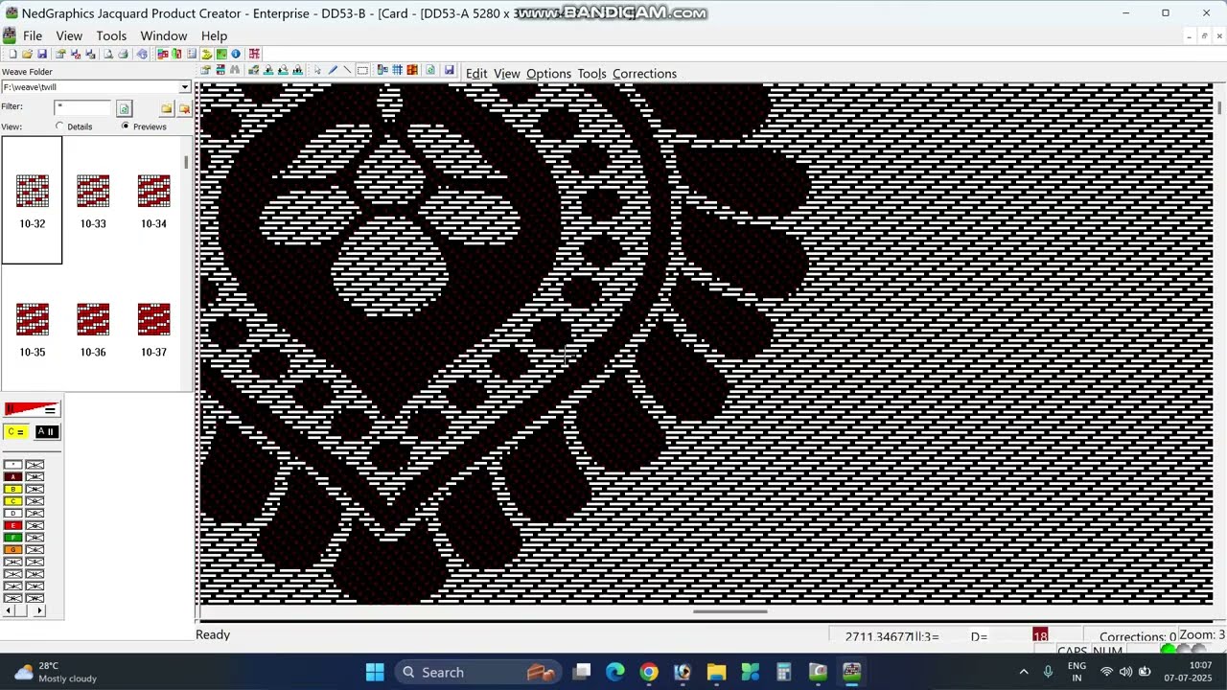Click the black 'A II' button
Image resolution: width=1227 pixels, height=690 pixels.
[46, 431]
